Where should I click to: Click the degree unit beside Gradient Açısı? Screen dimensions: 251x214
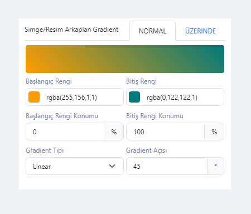(215, 166)
